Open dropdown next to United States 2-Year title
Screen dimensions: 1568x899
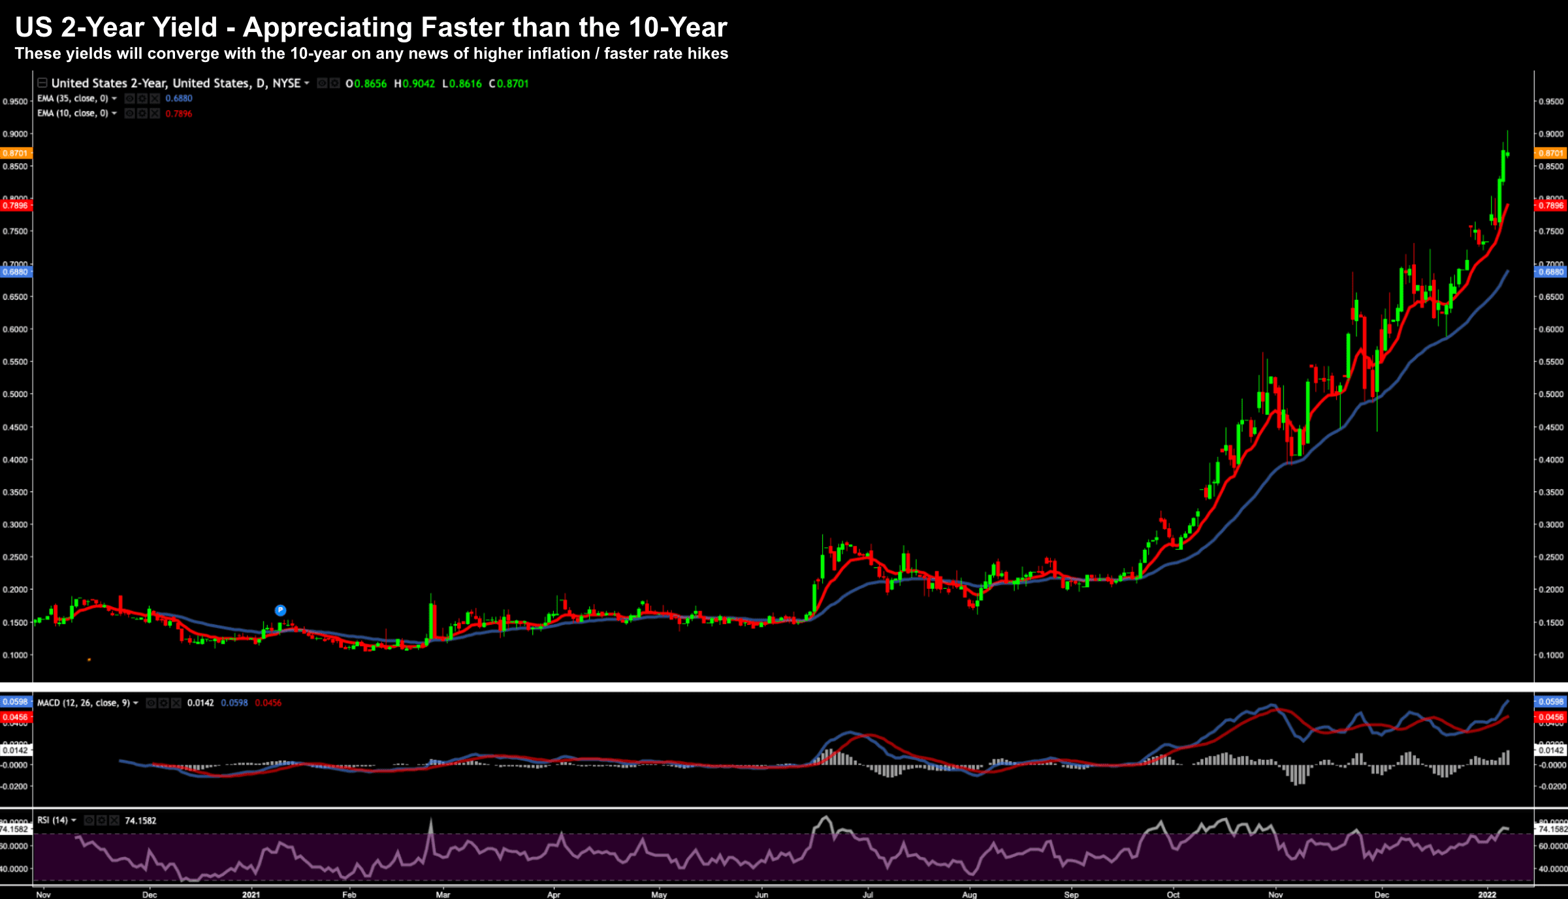[307, 84]
